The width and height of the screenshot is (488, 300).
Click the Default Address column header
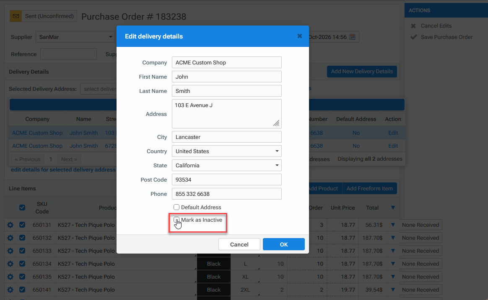pyautogui.click(x=356, y=119)
